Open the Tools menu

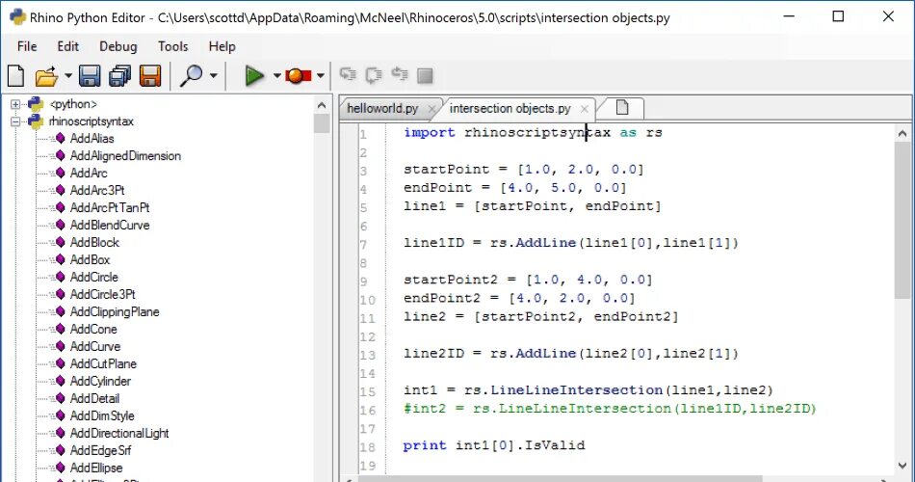coord(172,46)
